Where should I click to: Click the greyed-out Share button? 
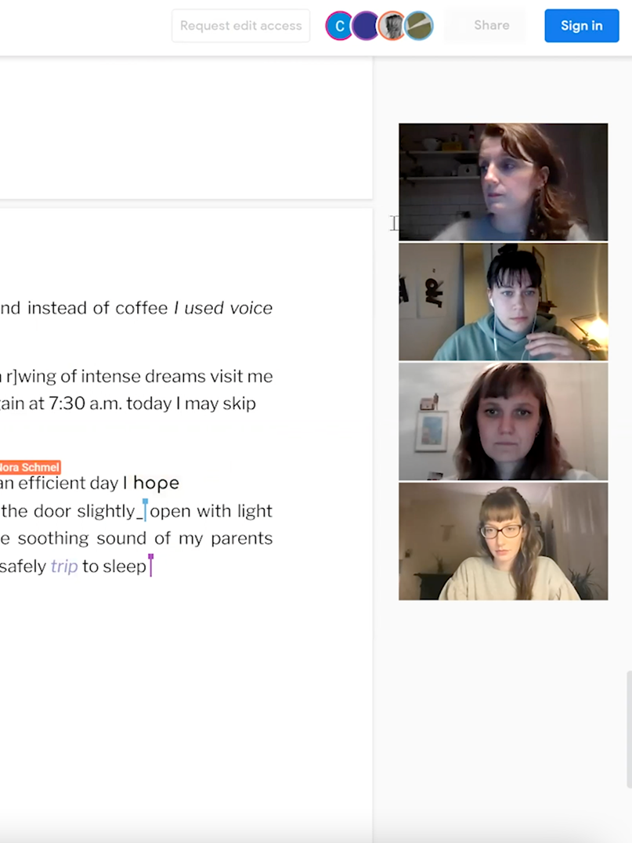pos(491,25)
